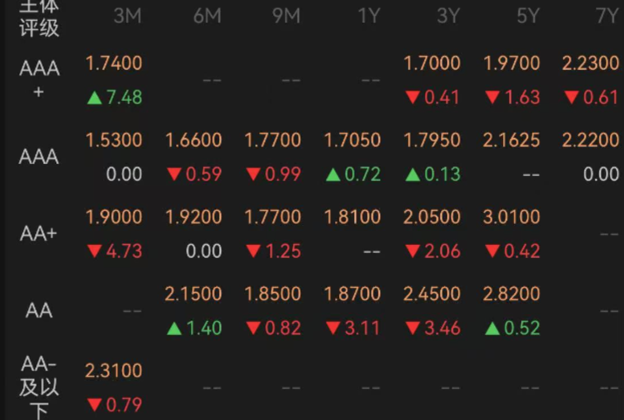Click the AA-及以下 yield 2.3100
This screenshot has height=420, width=624.
(x=114, y=371)
